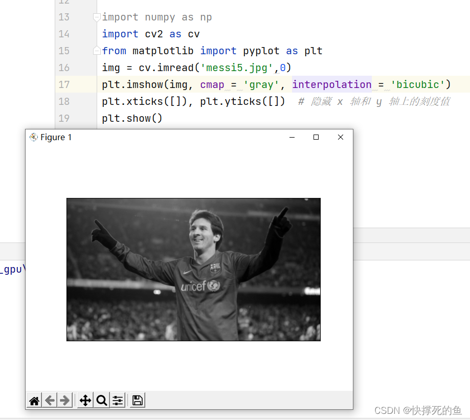Select the highlighted interpolation keyword on line 17
The image size is (470, 420).
point(331,84)
